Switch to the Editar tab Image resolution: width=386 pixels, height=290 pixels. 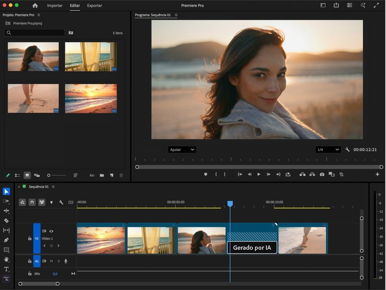click(x=75, y=6)
